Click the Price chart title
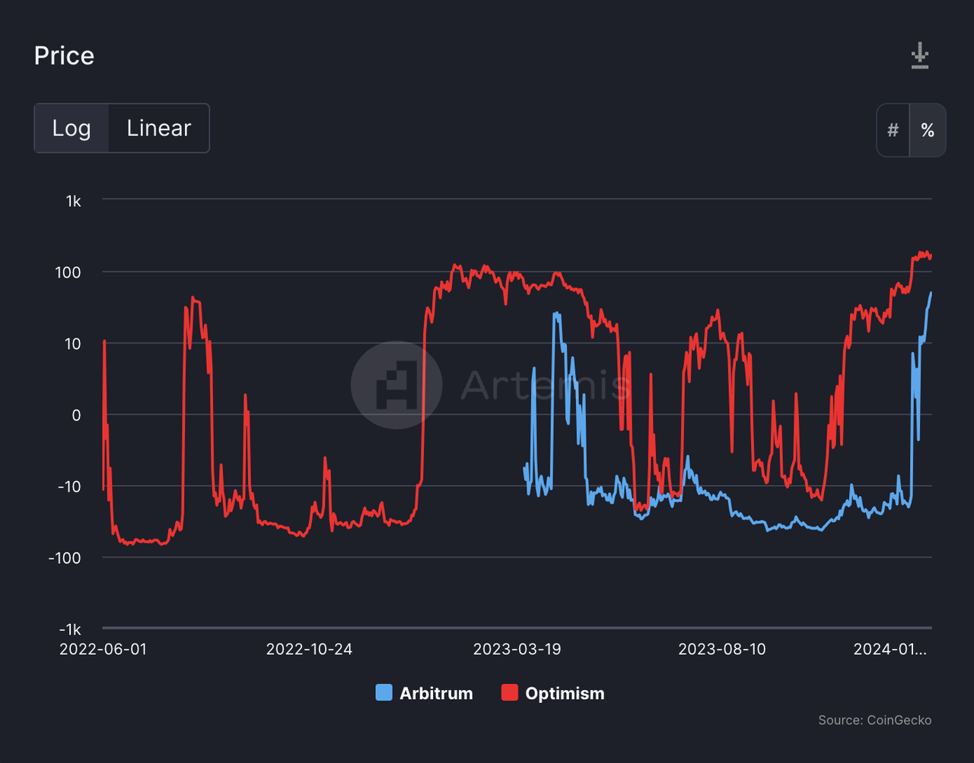974x763 pixels. pyautogui.click(x=65, y=56)
